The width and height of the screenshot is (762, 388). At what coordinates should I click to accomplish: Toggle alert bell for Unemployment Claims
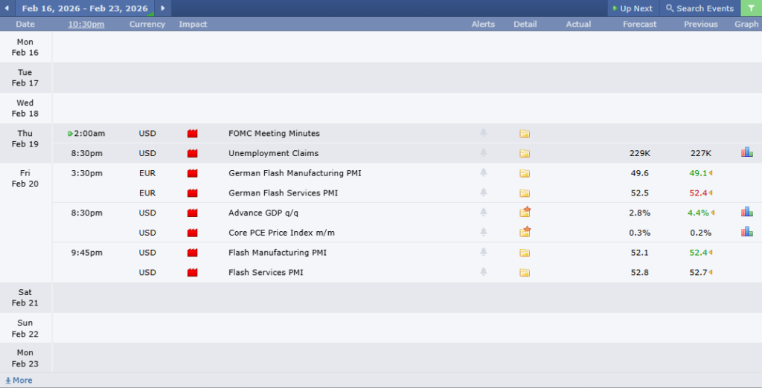coord(484,153)
